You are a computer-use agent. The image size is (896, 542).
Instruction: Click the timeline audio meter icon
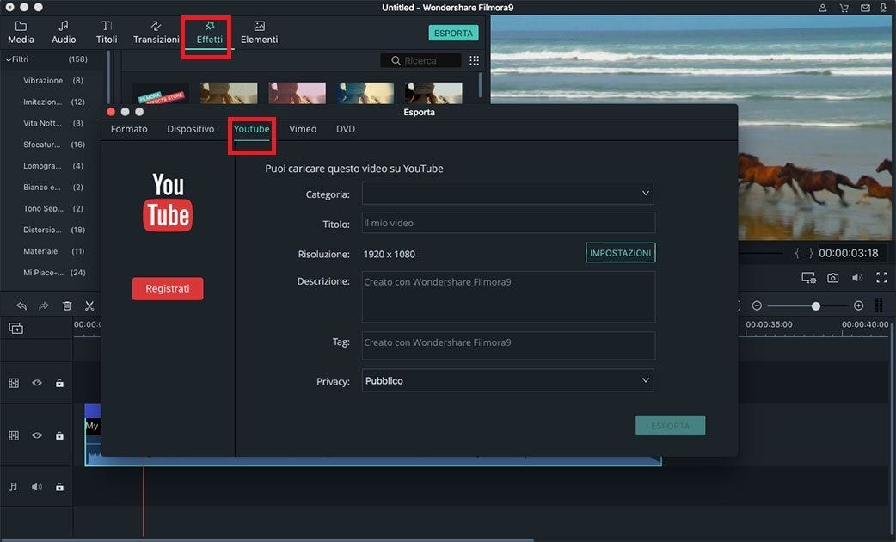click(879, 306)
